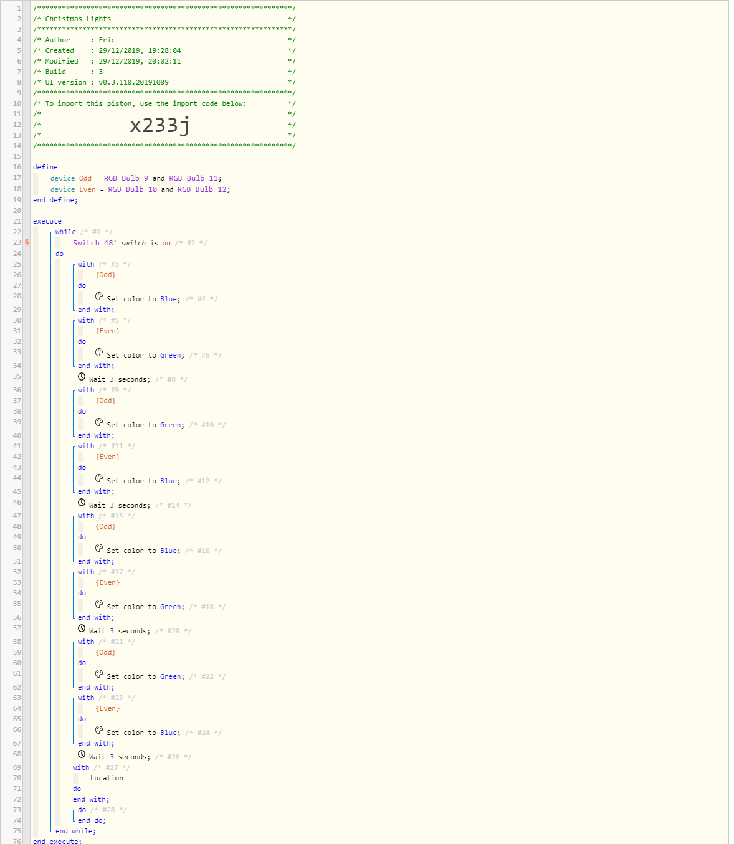This screenshot has height=844, width=734.
Task: Click 'Set color to Green' text of statement #22
Action: click(x=145, y=676)
